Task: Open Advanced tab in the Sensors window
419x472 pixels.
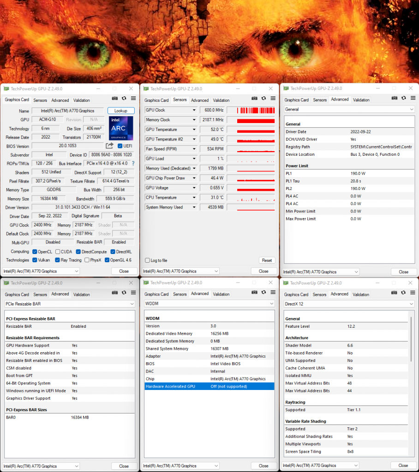Action: pos(200,100)
